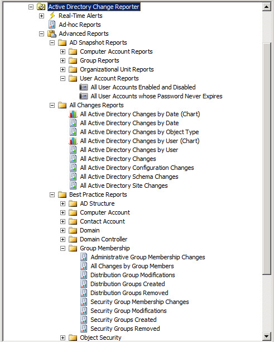Click the Computer Account Reports folder icon
274x342 pixels.
[73, 51]
